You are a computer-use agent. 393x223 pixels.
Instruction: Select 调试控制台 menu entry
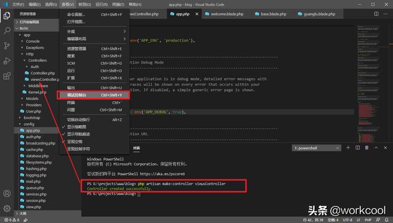click(x=93, y=95)
